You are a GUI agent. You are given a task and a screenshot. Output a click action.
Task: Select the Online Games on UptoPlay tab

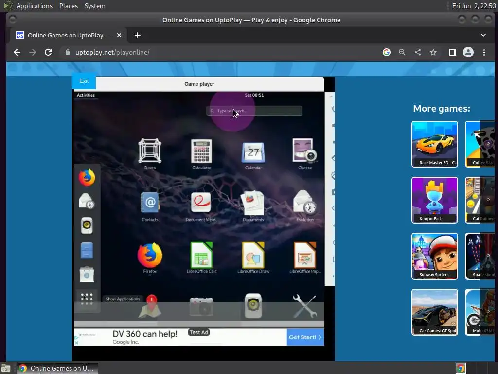(x=69, y=35)
